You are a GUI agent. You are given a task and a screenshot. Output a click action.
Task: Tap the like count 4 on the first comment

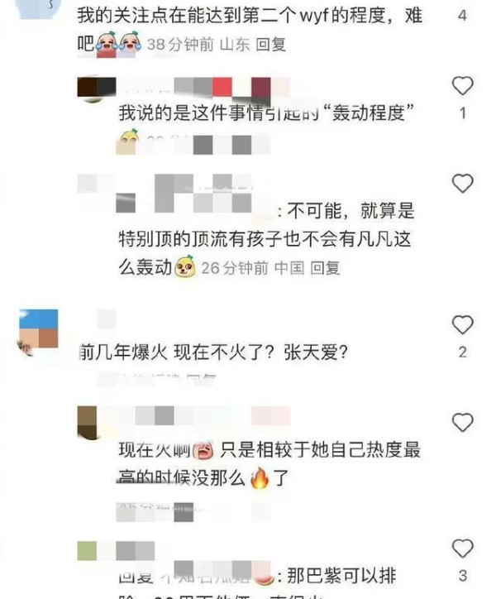pos(462,16)
